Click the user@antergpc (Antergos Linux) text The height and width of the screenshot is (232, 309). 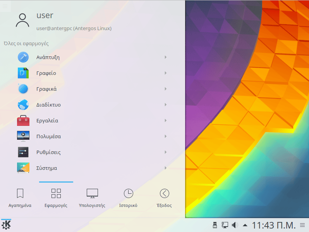(x=74, y=29)
